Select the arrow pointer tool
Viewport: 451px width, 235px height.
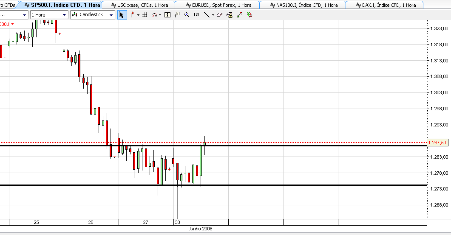[122, 14]
